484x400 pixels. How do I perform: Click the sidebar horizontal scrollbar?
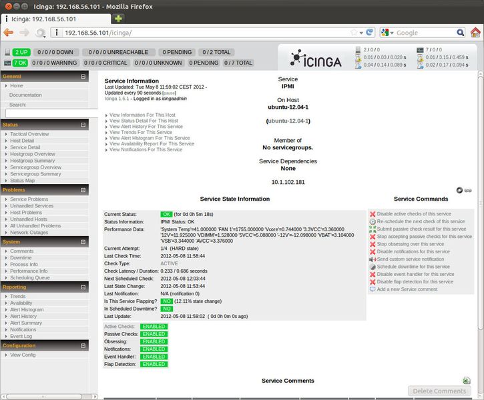pyautogui.click(x=43, y=396)
